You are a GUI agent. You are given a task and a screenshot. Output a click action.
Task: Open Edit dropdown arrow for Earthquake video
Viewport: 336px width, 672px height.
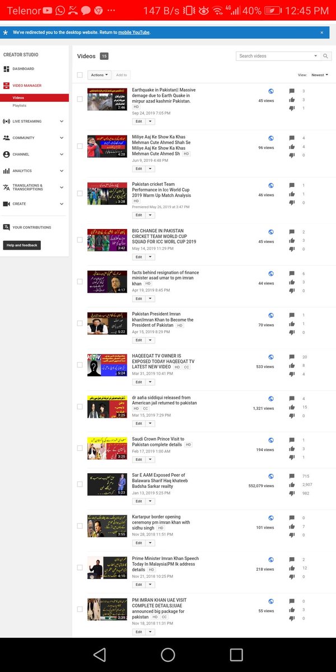coord(150,122)
